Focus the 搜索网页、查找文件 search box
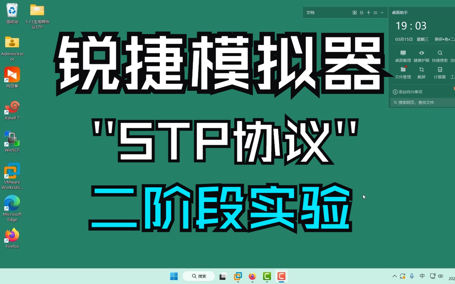The width and height of the screenshot is (455, 284). (x=423, y=103)
